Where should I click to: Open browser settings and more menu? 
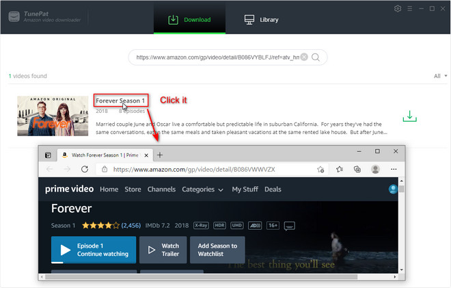(392, 169)
